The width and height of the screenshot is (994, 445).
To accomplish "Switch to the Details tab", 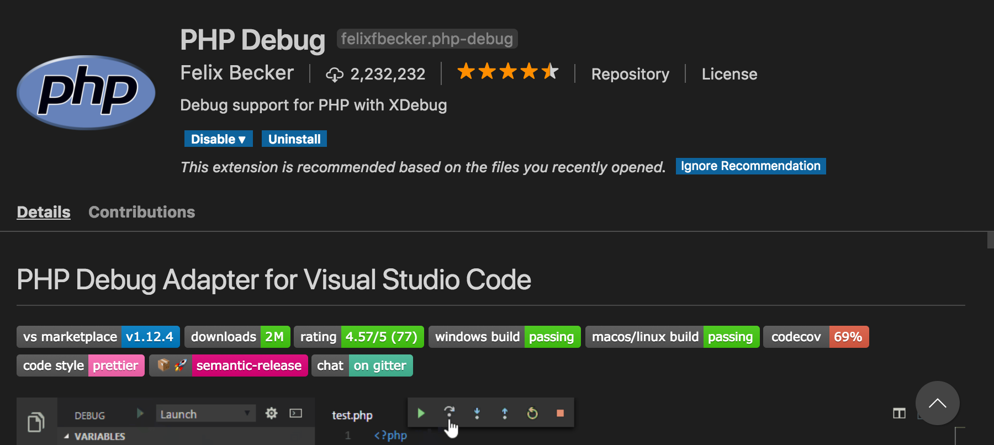I will coord(44,212).
